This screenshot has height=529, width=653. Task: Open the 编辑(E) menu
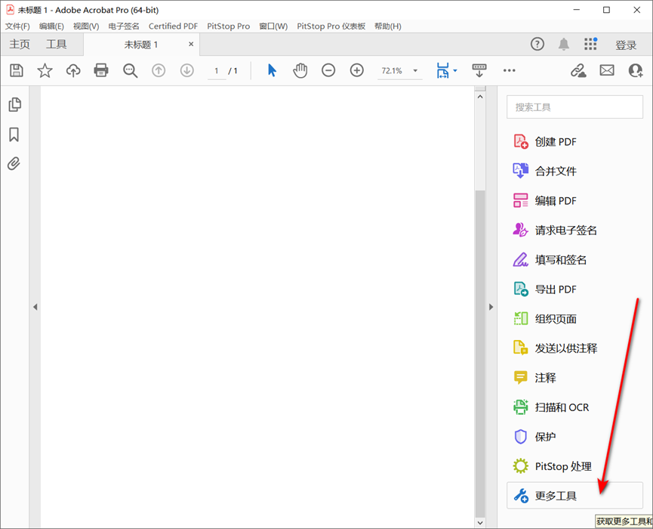(51, 26)
